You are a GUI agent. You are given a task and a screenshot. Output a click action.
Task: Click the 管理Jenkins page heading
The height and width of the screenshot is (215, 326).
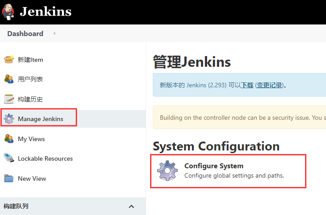(192, 62)
